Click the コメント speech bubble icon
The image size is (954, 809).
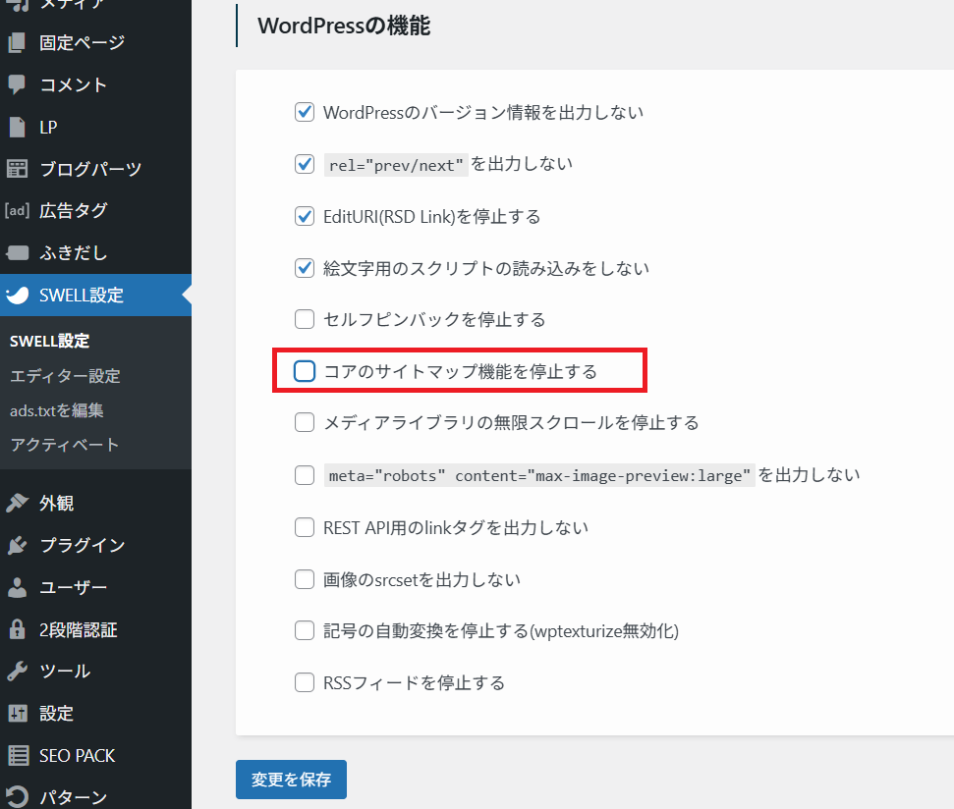click(17, 85)
